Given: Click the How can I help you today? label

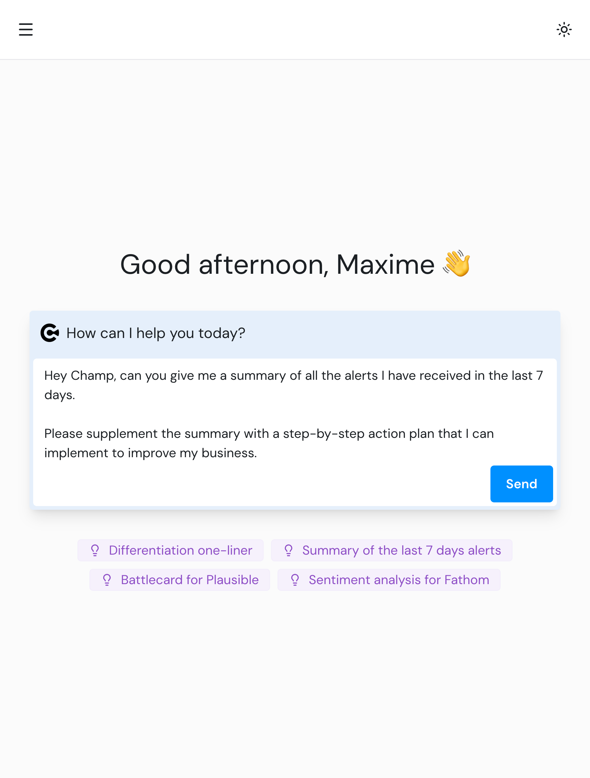Looking at the screenshot, I should (155, 333).
